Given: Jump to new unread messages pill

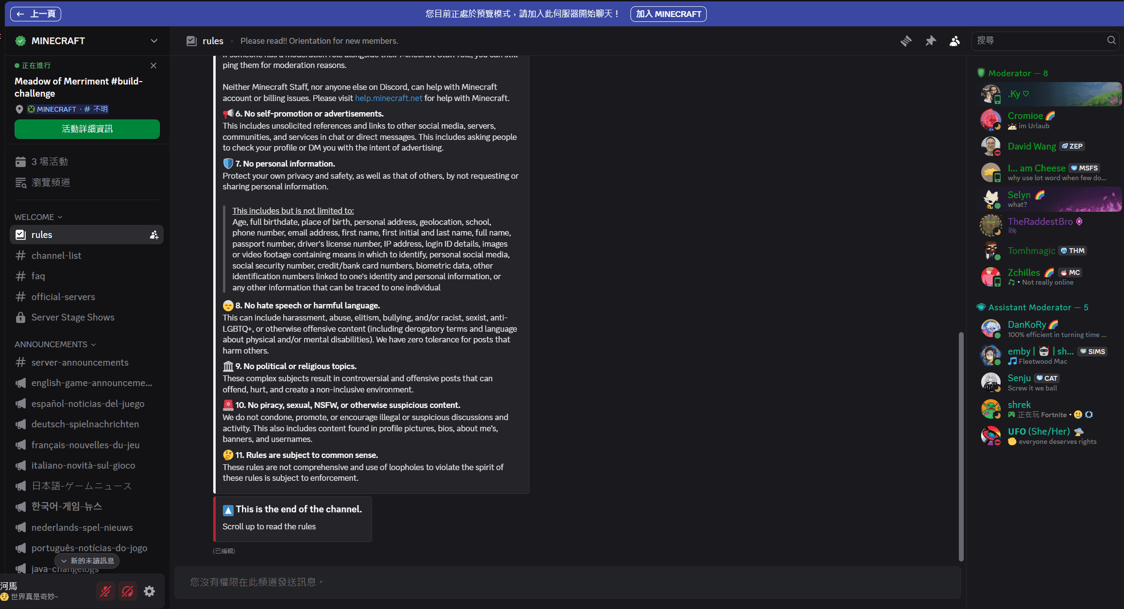Looking at the screenshot, I should [87, 561].
